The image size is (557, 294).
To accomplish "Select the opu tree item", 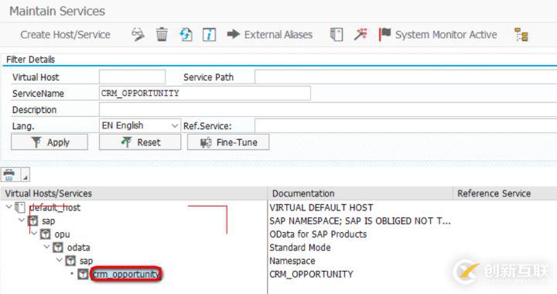I will click(62, 234).
